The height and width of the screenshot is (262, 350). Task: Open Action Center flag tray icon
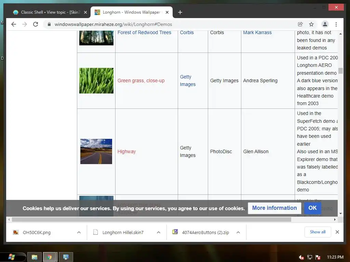tap(318, 257)
